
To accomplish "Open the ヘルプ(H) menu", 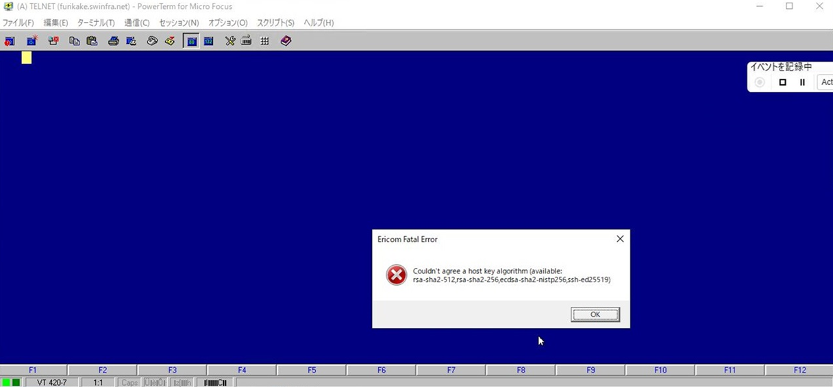I will click(319, 23).
